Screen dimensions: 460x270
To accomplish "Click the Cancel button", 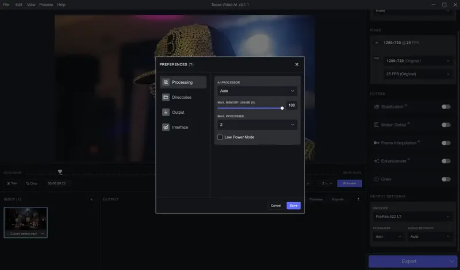I will pyautogui.click(x=276, y=206).
